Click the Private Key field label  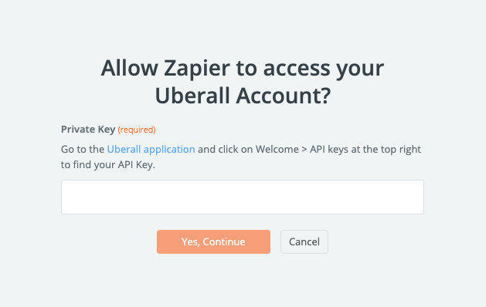(x=88, y=130)
